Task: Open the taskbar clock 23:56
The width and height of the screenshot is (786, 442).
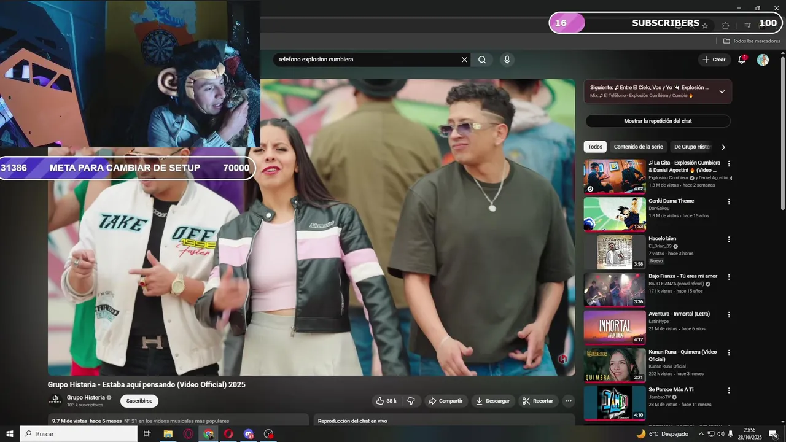Action: point(750,434)
